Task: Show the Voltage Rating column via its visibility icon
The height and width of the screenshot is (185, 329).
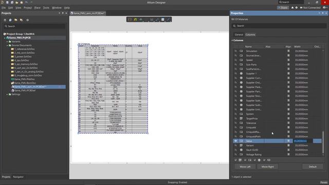Action: click(x=235, y=154)
